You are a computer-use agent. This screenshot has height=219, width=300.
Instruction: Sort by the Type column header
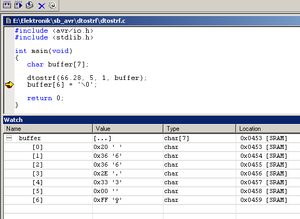(199, 129)
